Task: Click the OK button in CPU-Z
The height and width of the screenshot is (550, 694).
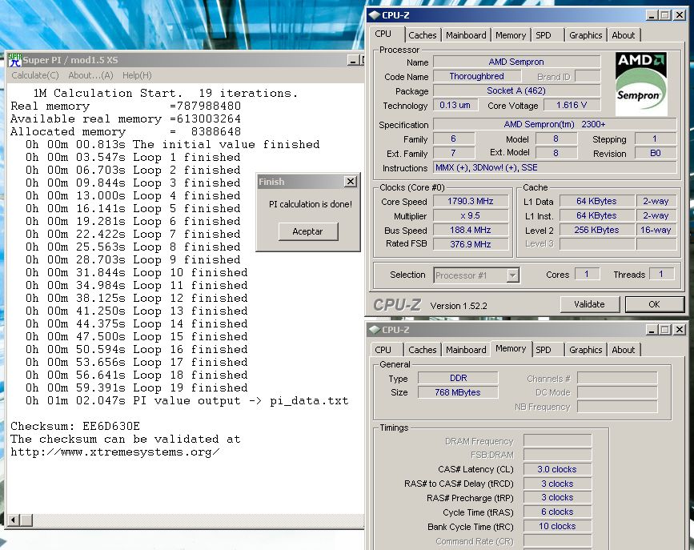Action: pyautogui.click(x=654, y=304)
